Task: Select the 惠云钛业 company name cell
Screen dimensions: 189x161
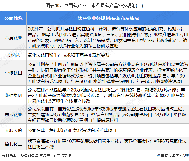Action: click(13, 115)
